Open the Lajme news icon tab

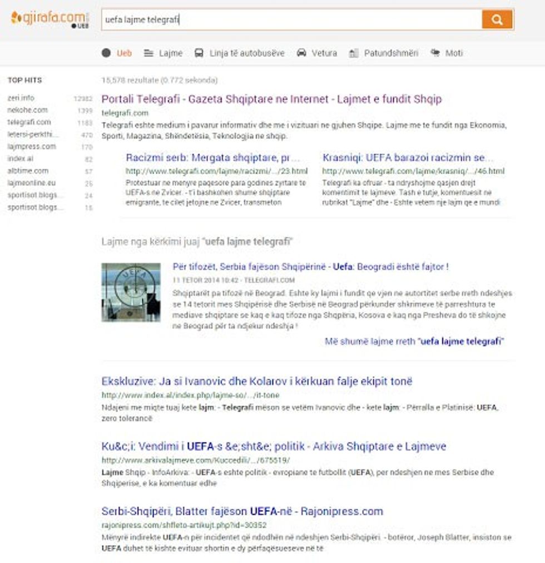click(x=148, y=53)
